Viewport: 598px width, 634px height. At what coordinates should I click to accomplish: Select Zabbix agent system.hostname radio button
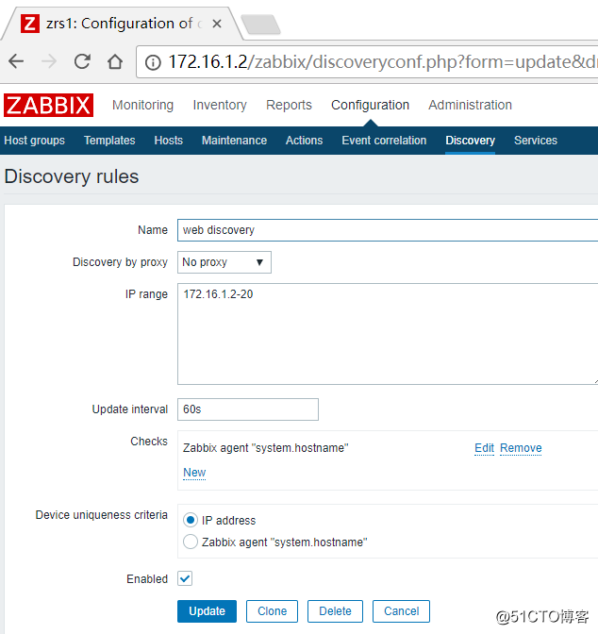(x=190, y=542)
